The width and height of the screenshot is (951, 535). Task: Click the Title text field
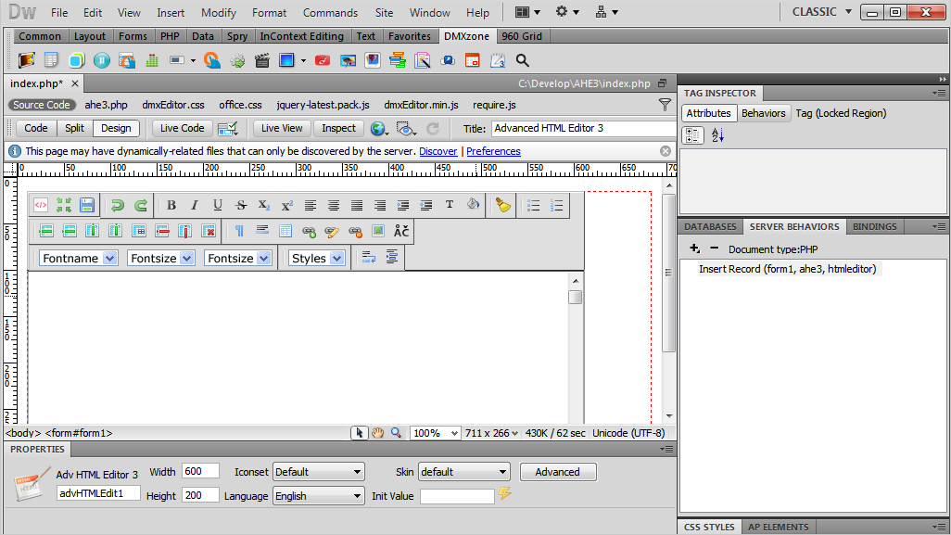coord(583,128)
